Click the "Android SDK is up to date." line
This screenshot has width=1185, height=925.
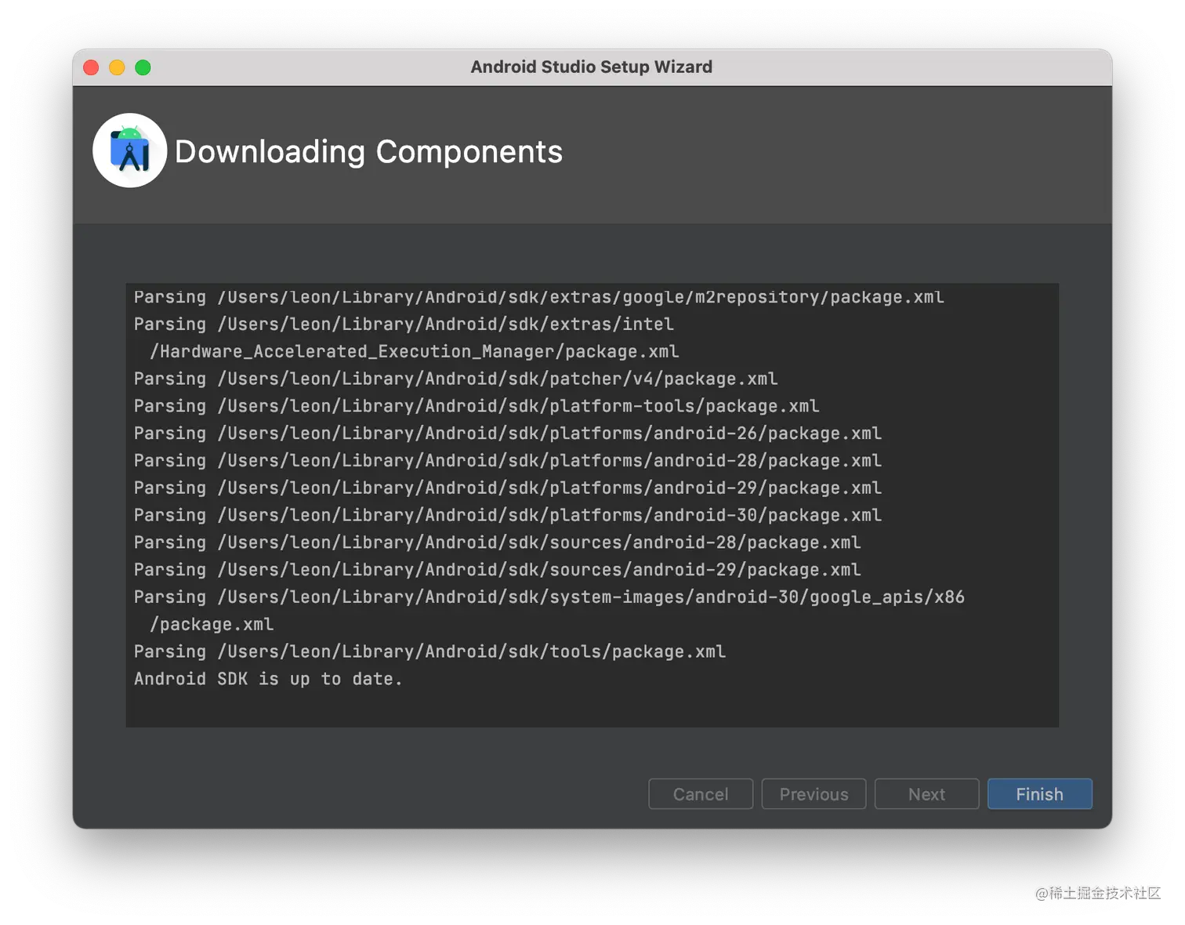[268, 679]
